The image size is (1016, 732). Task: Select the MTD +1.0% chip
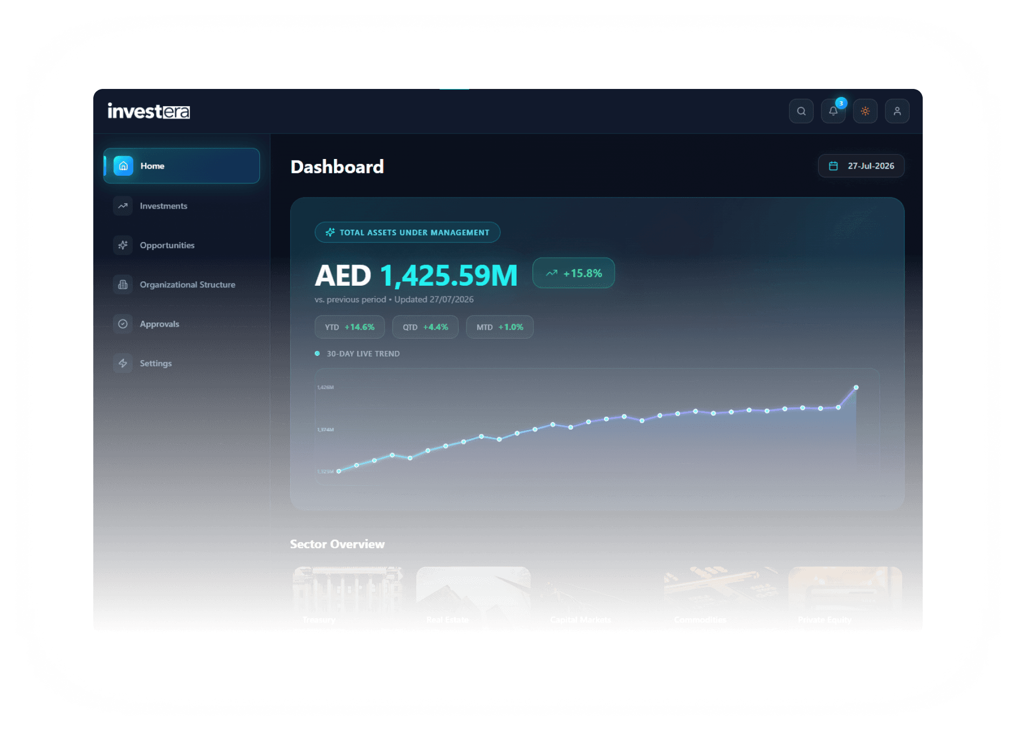499,327
